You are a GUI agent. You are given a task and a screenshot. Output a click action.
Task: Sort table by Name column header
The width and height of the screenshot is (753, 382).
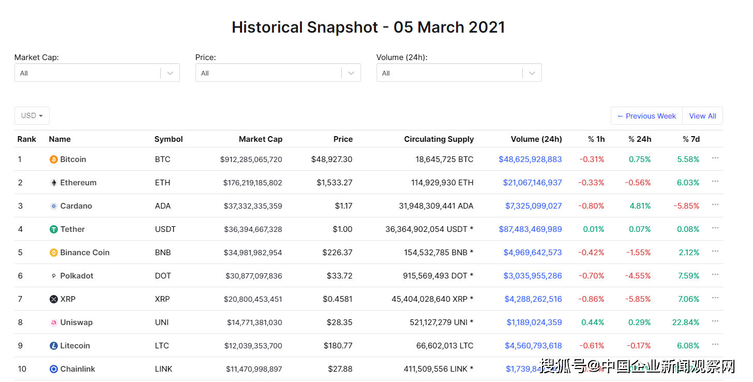[x=59, y=139]
